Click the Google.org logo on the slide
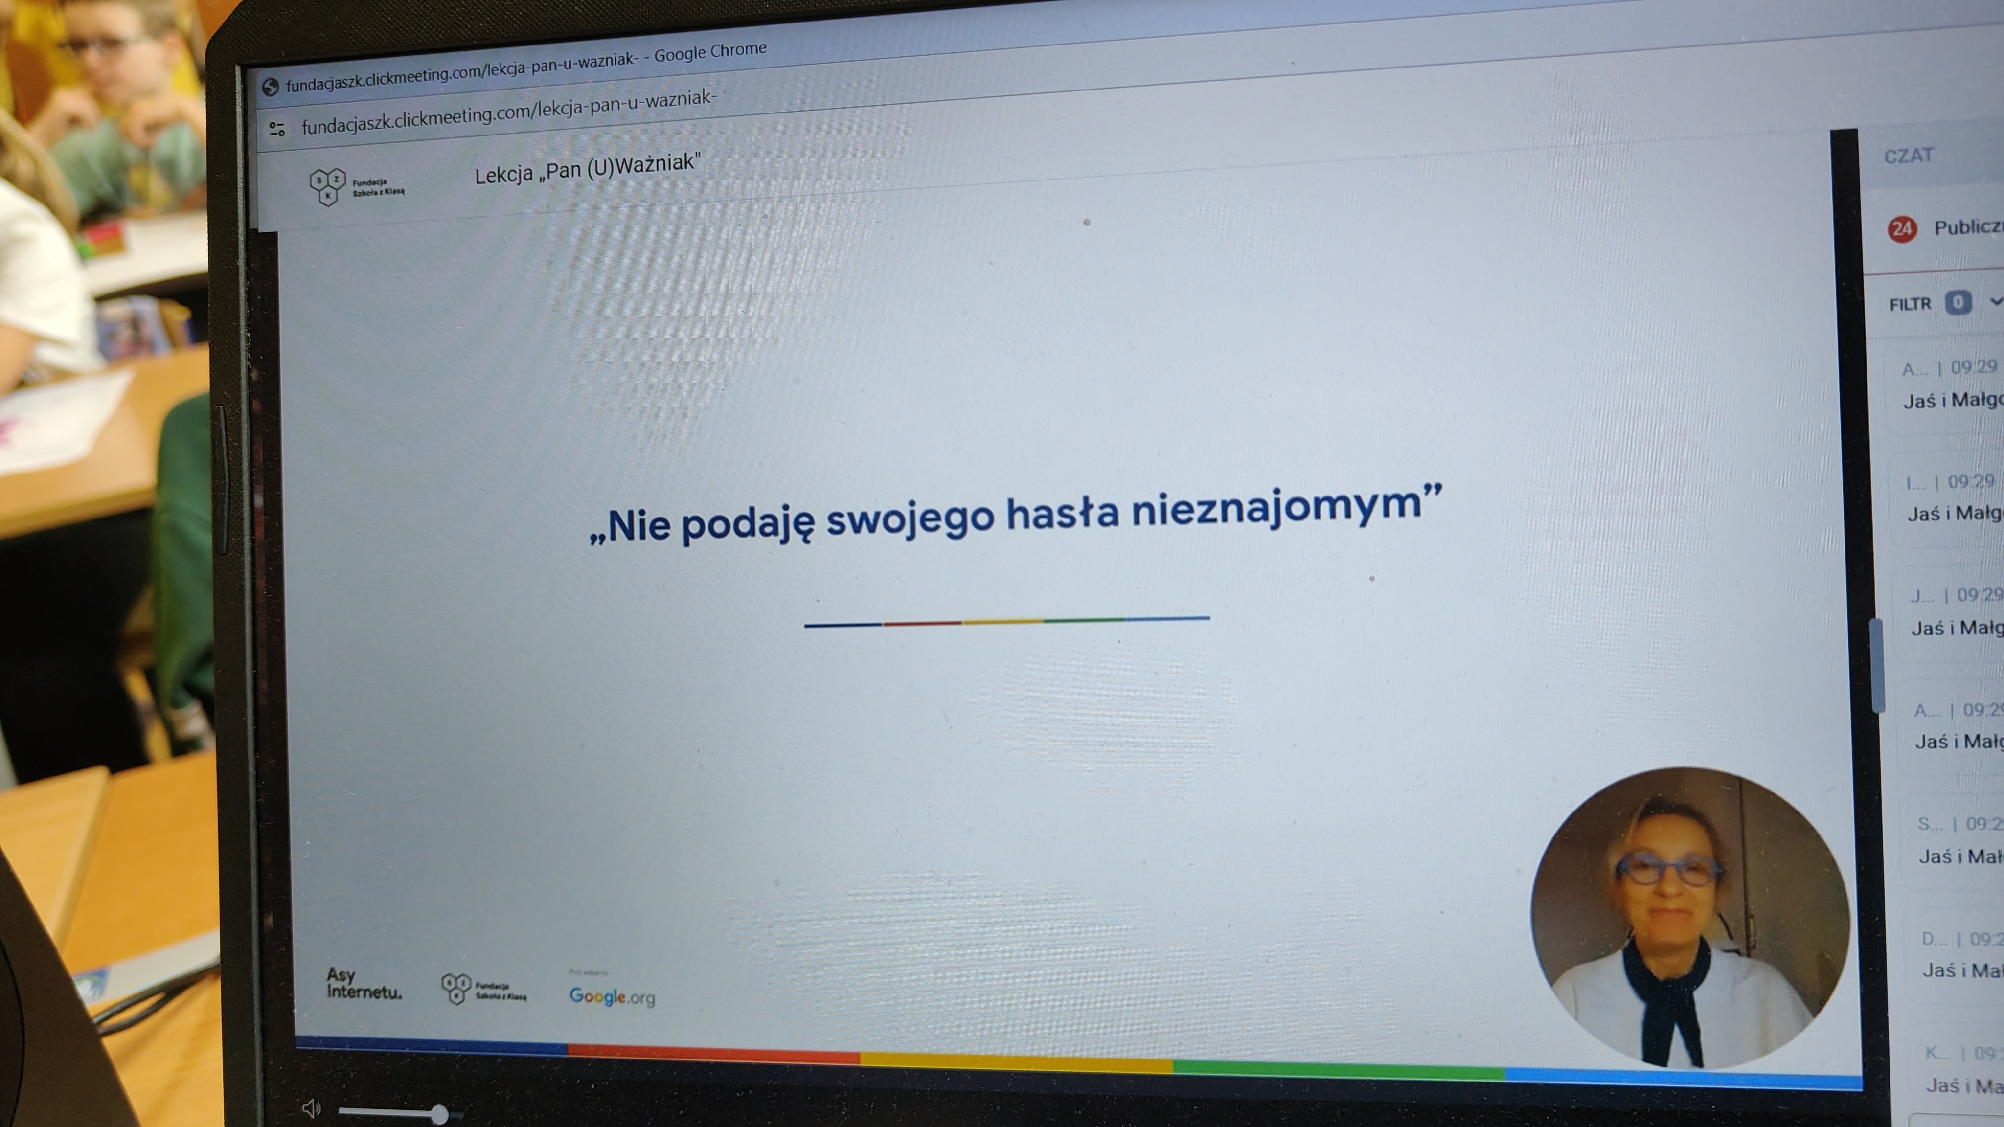Image resolution: width=2004 pixels, height=1127 pixels. click(x=612, y=995)
